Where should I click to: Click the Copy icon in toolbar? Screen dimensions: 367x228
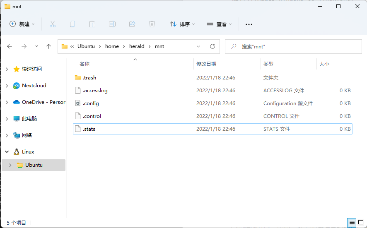point(72,24)
